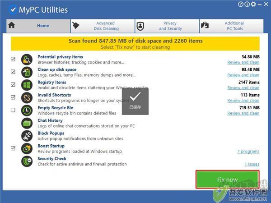Click the Potential privacy items heading
Image resolution: width=271 pixels, height=203 pixels.
click(x=61, y=57)
